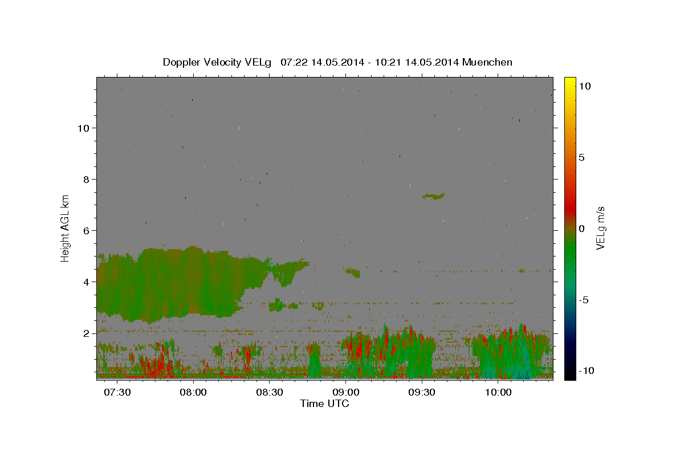Click the height tick label 8
The width and height of the screenshot is (684, 456).
87,179
